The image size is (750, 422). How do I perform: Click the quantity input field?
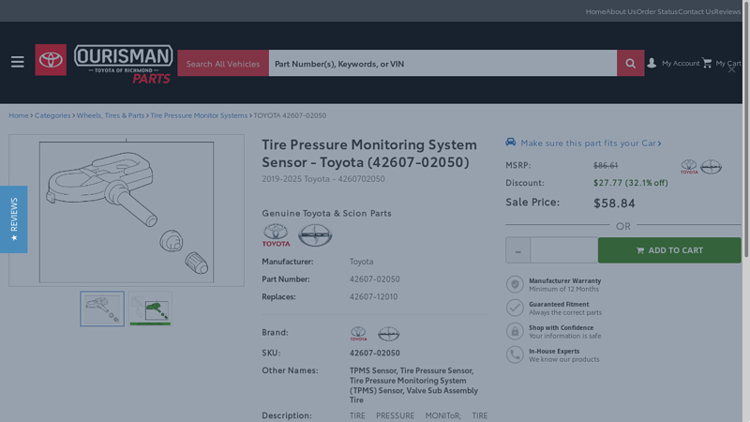(x=564, y=250)
